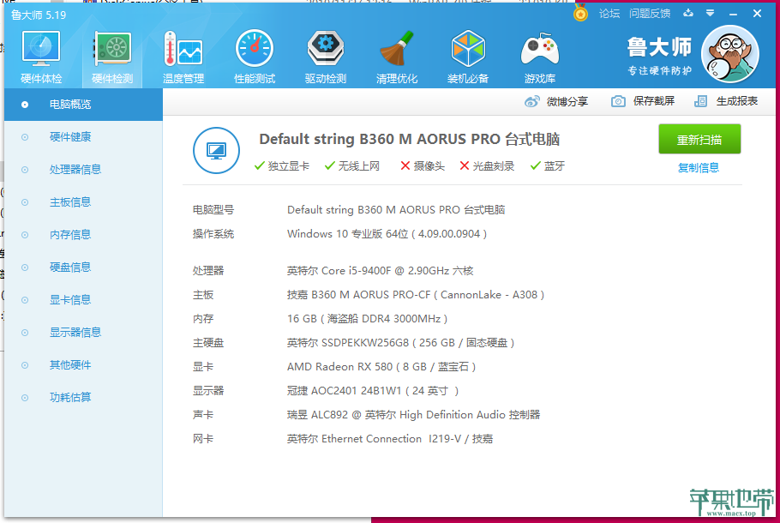Click the round computer monitor icon
Screen dimensions: 780x523
[216, 150]
